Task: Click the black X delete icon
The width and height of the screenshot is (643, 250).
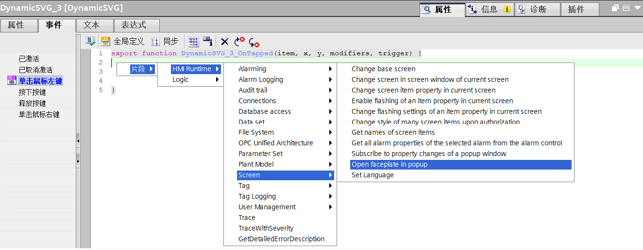Action: pyautogui.click(x=224, y=42)
